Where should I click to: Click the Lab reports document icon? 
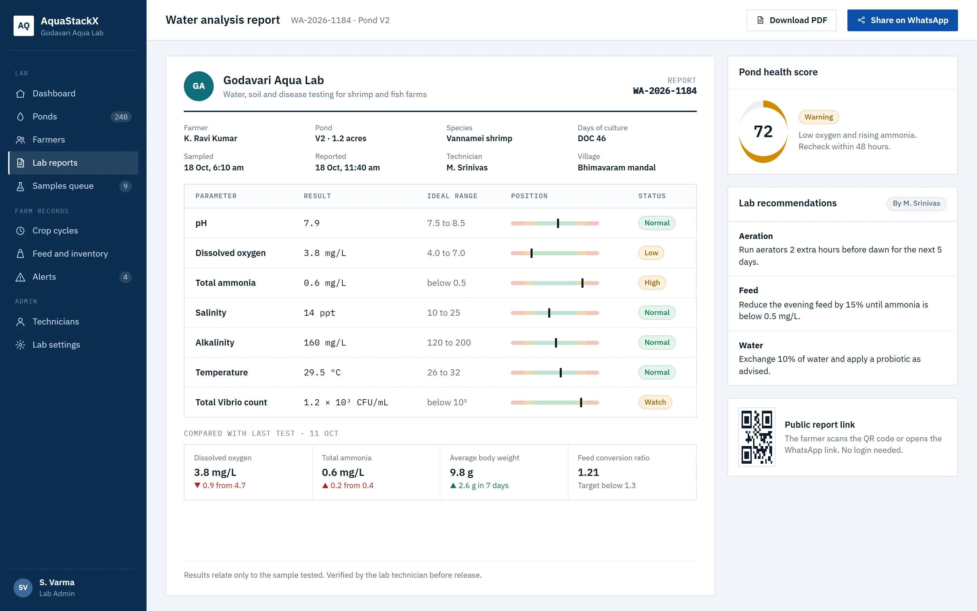tap(20, 163)
